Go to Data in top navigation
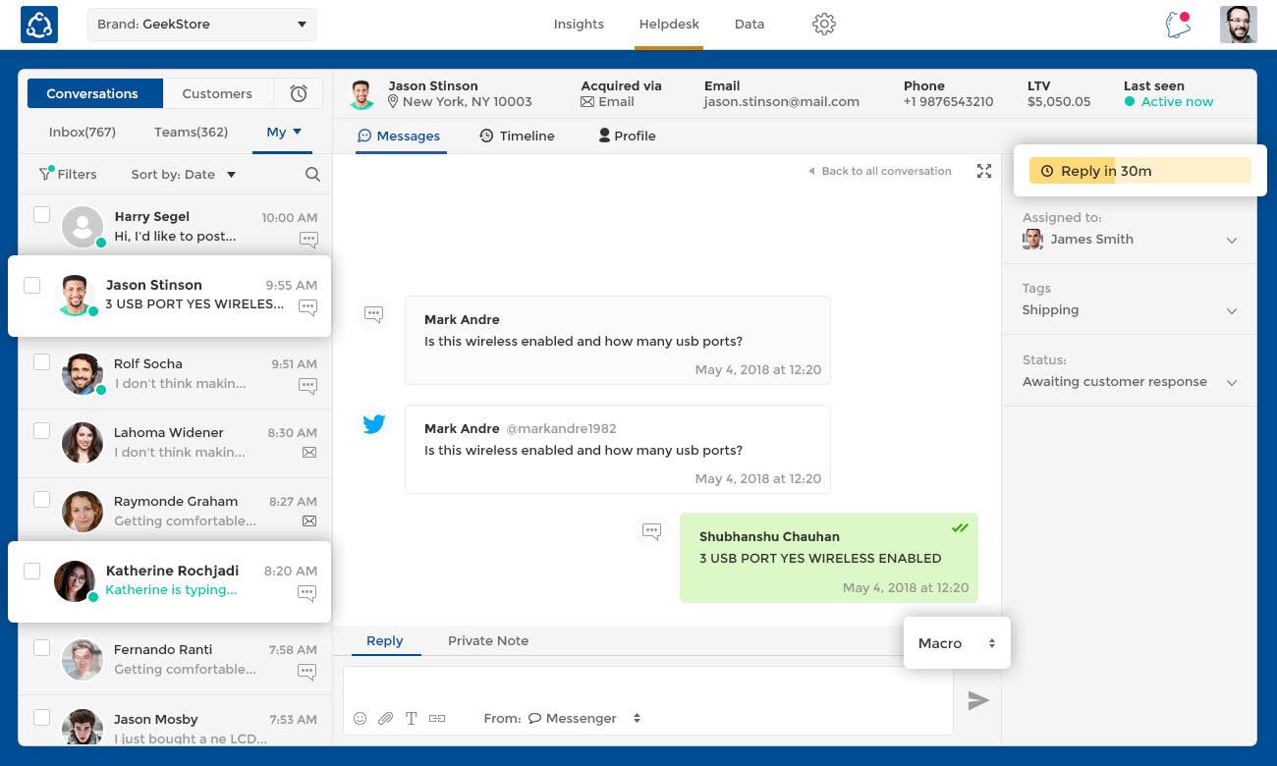The image size is (1277, 766). 750,24
